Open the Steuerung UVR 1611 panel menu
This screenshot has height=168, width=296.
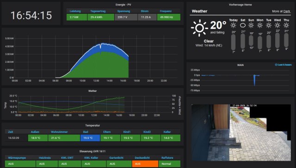(92, 151)
